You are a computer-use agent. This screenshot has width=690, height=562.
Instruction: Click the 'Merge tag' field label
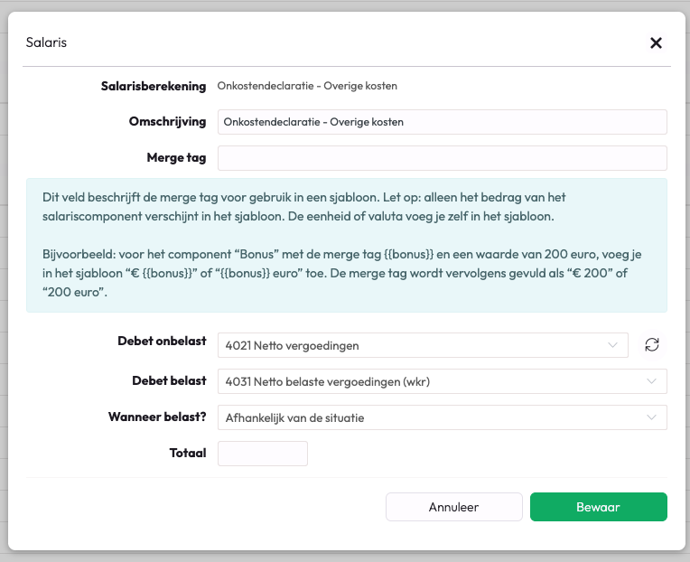(x=176, y=157)
